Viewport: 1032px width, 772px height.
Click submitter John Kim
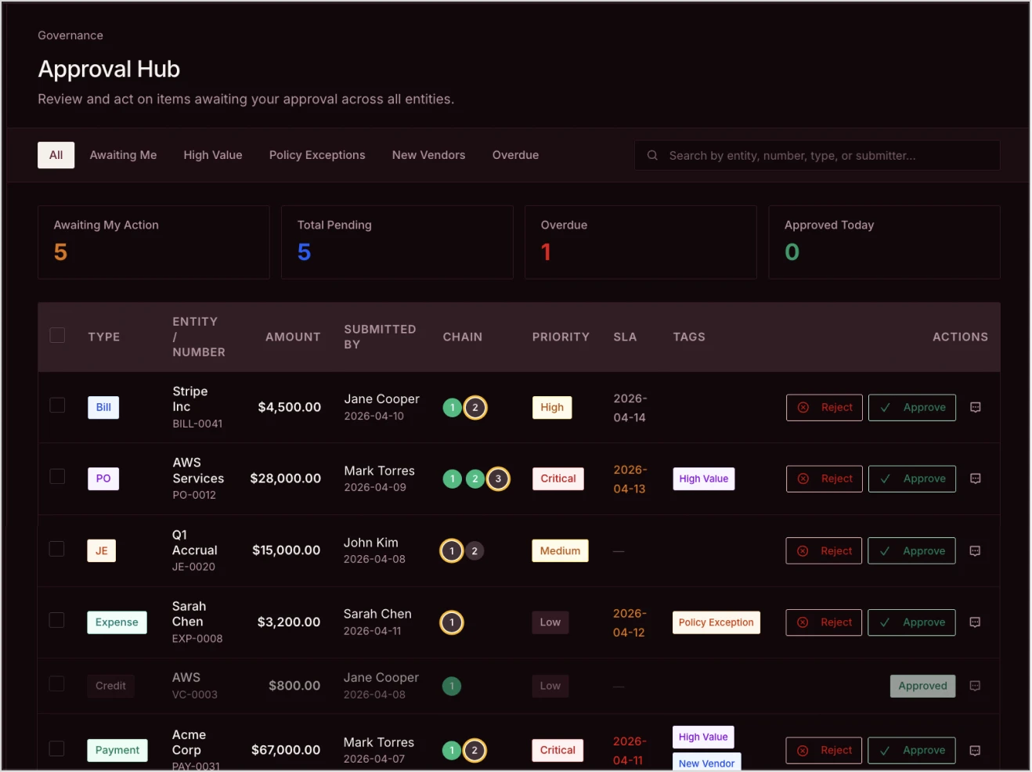pyautogui.click(x=371, y=543)
